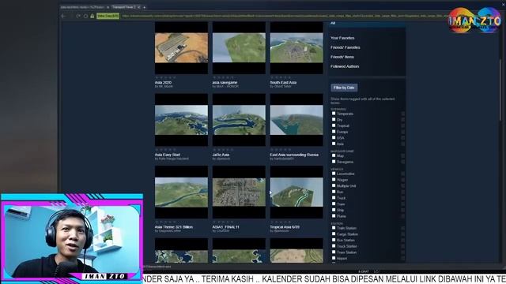The image size is (506, 284).
Task: Open the East Asia surrounding Russia thumbnail
Action: click(x=296, y=120)
